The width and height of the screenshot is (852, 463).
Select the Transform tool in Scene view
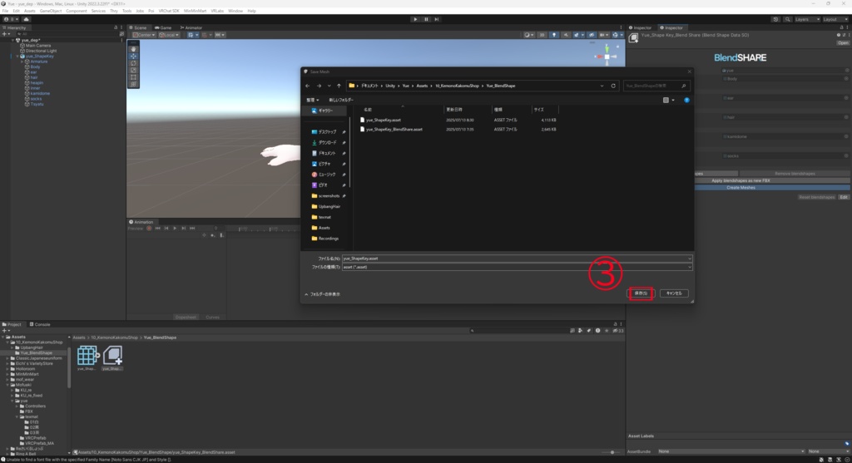[x=133, y=85]
